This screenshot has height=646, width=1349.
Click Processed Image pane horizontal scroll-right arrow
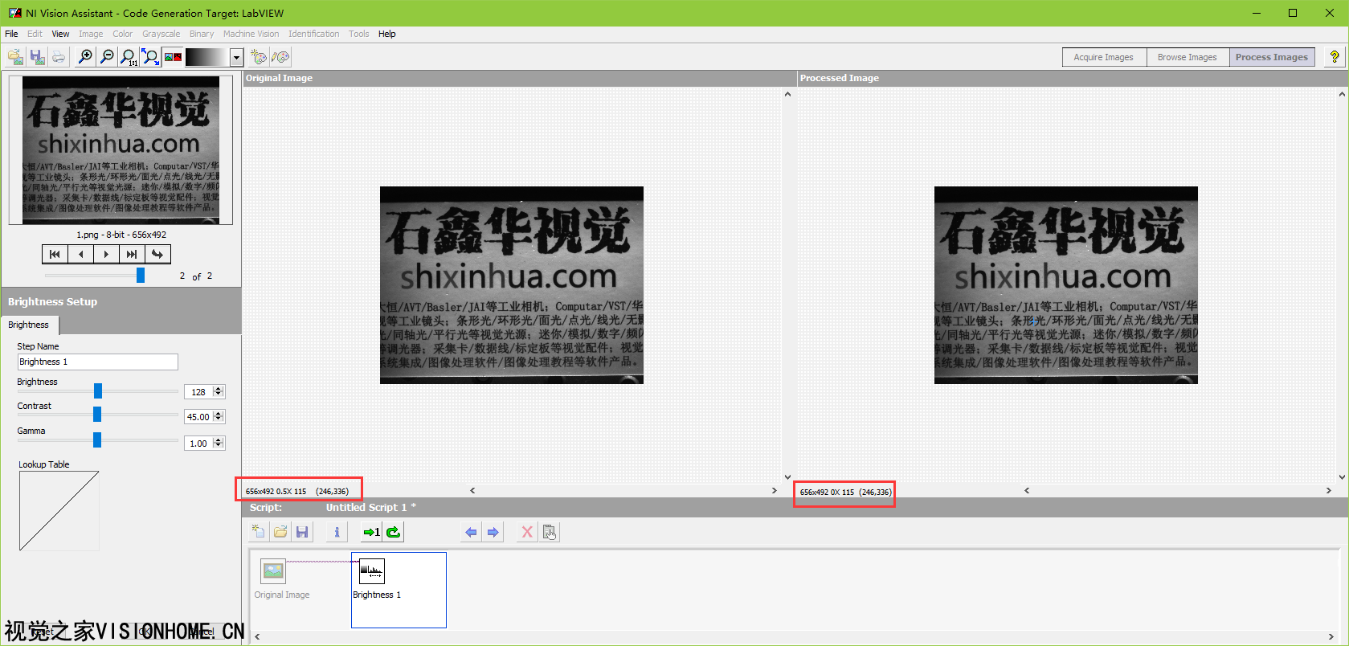1328,490
